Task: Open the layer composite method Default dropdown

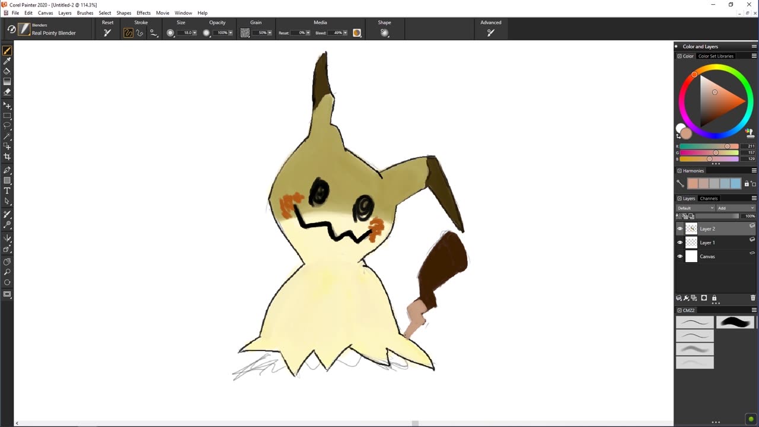Action: [696, 208]
